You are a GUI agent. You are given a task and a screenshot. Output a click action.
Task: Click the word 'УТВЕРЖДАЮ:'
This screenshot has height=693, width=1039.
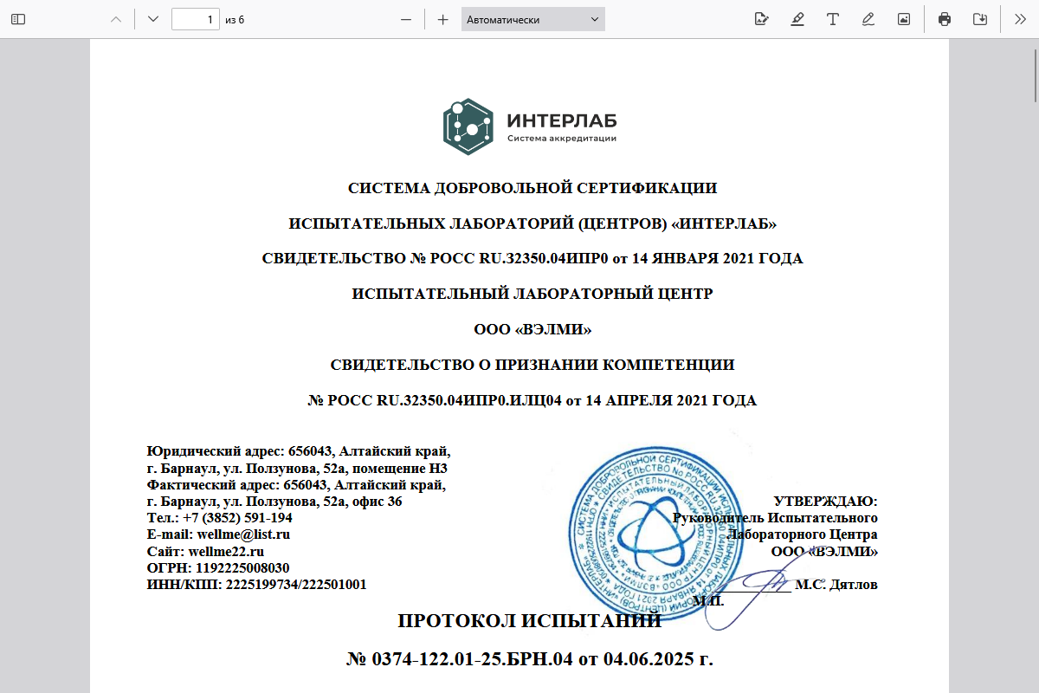[825, 501]
